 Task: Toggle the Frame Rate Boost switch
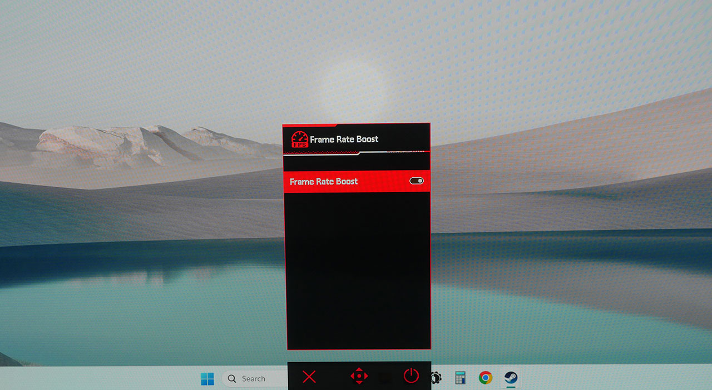click(x=417, y=181)
